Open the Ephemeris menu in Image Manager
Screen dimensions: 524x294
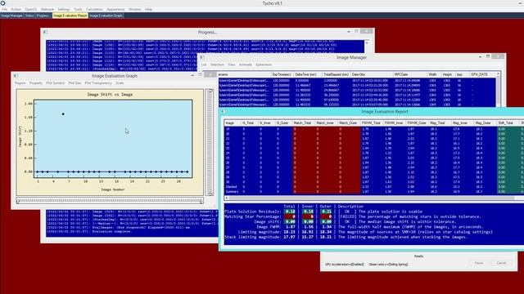pos(264,65)
